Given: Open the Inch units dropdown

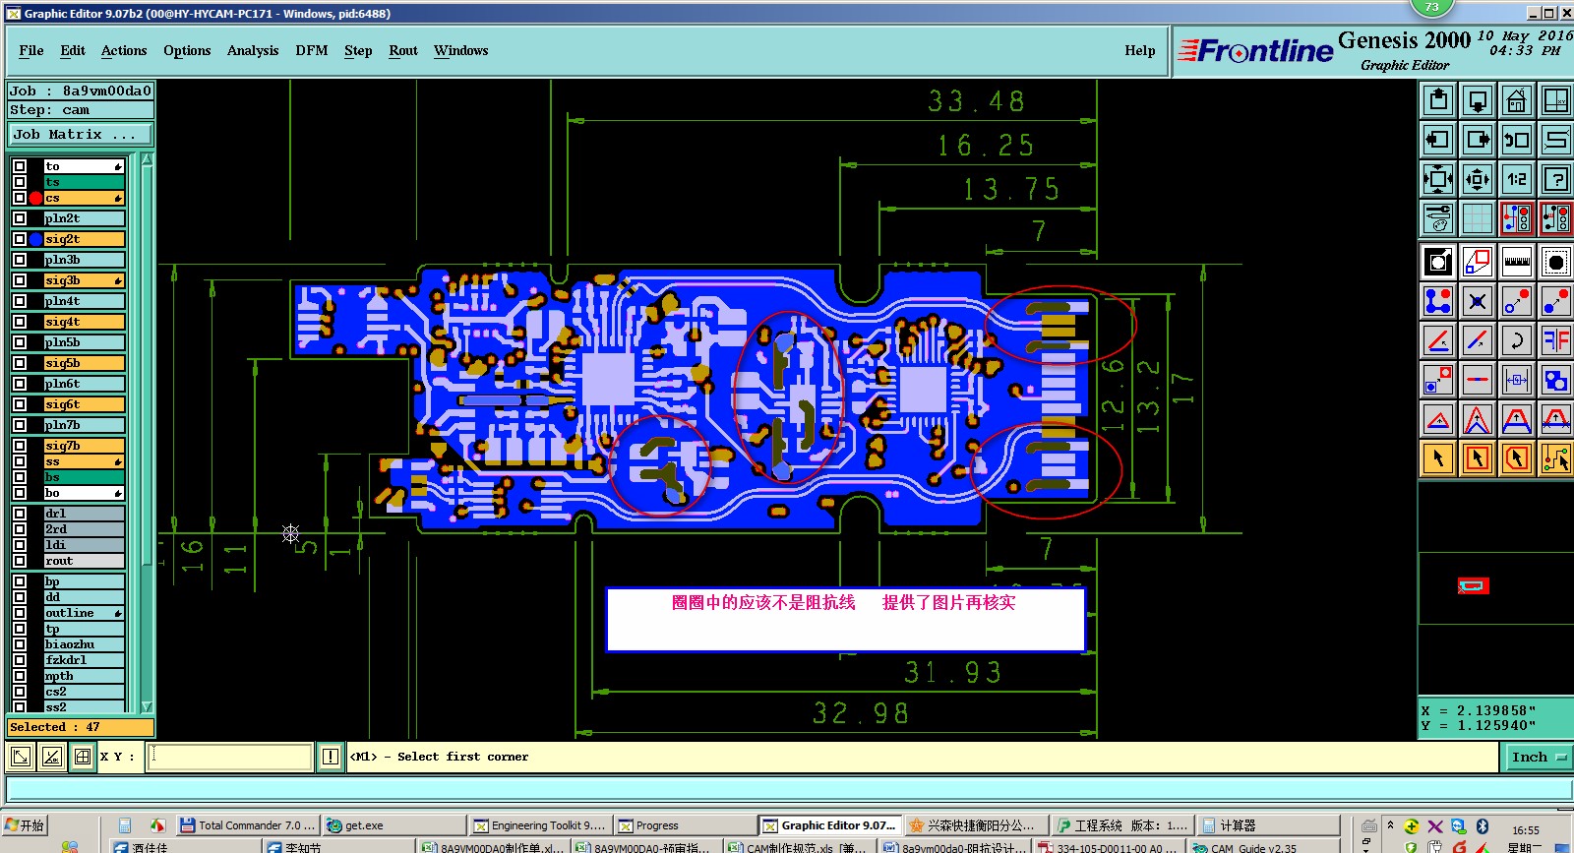Looking at the screenshot, I should [1538, 757].
